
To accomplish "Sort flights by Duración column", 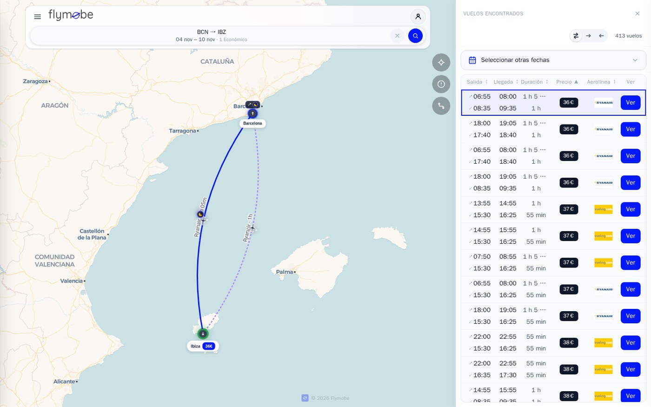I will tap(535, 82).
